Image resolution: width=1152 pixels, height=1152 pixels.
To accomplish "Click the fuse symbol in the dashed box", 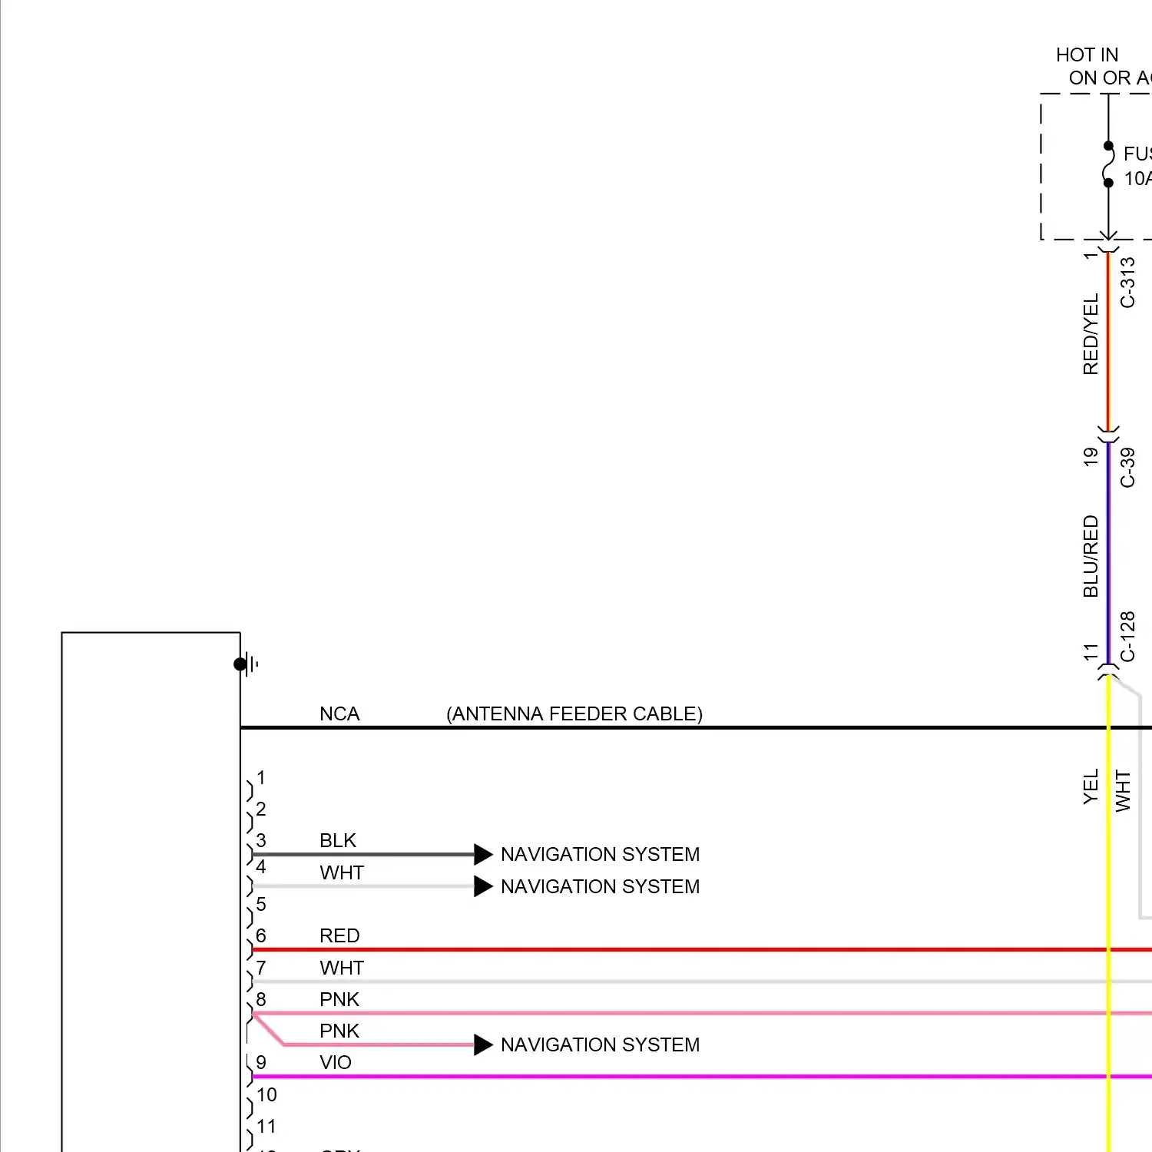I will [1109, 164].
